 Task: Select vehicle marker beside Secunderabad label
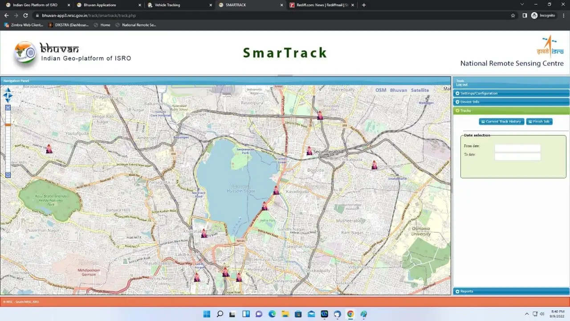pyautogui.click(x=309, y=151)
